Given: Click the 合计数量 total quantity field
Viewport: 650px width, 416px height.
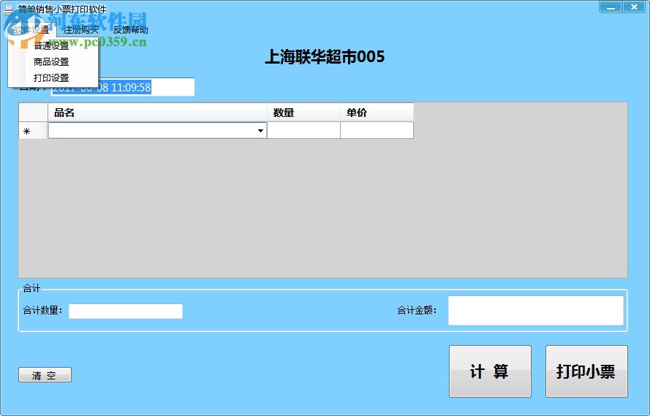Looking at the screenshot, I should pos(126,311).
